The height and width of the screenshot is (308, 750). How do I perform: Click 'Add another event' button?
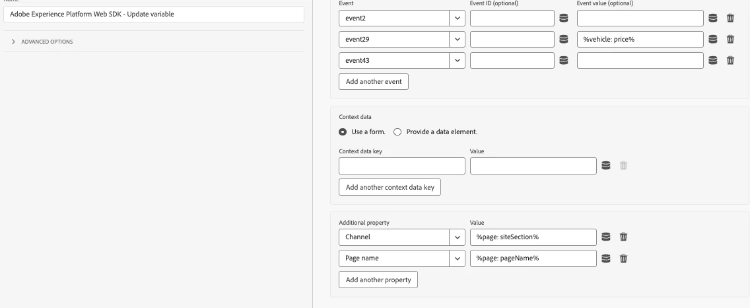(374, 81)
